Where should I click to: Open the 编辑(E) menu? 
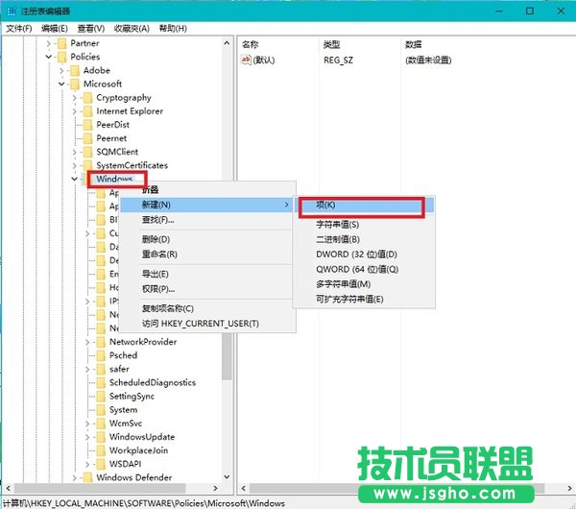click(55, 28)
